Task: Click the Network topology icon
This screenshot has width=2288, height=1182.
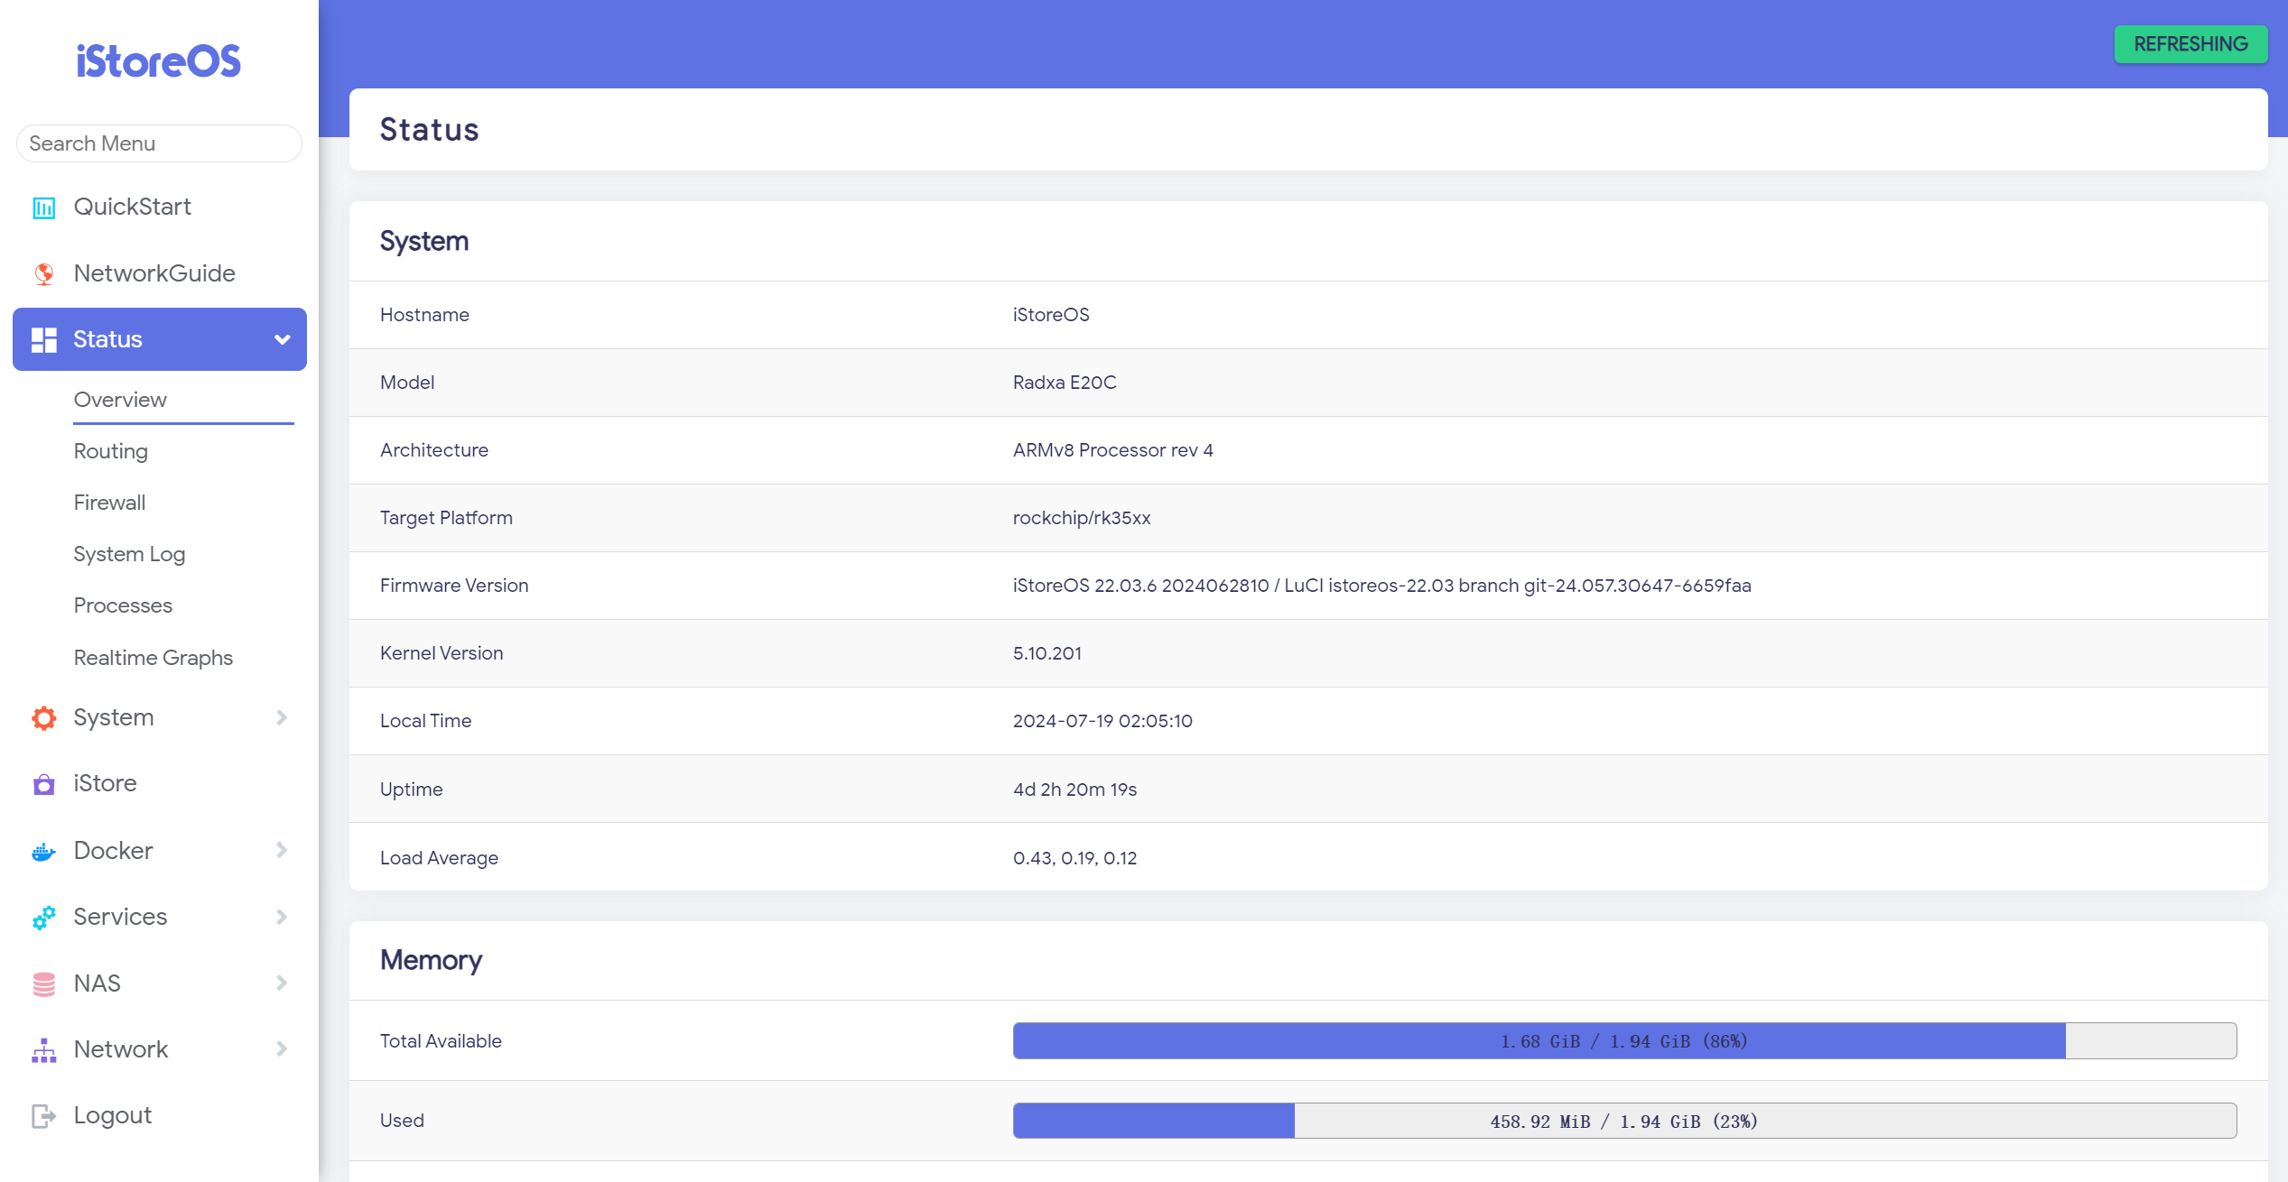Action: [x=43, y=1049]
